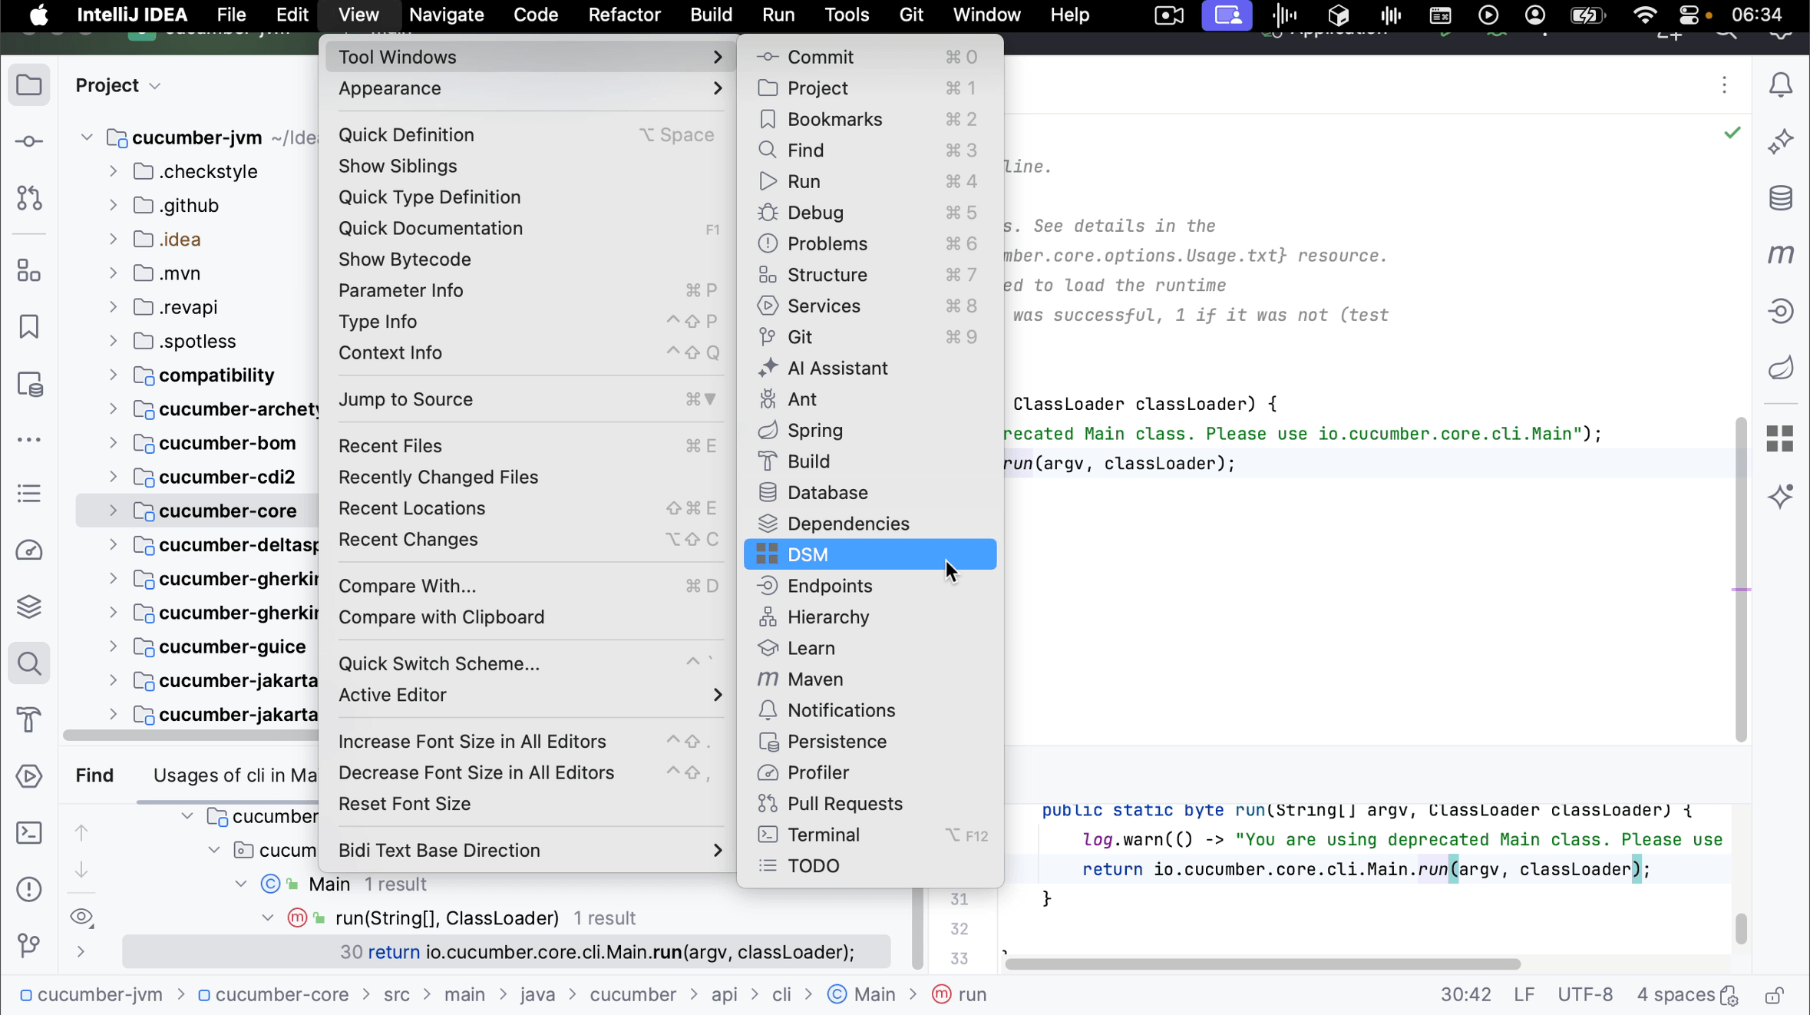
Task: Open the Profiler tool window
Action: (819, 772)
